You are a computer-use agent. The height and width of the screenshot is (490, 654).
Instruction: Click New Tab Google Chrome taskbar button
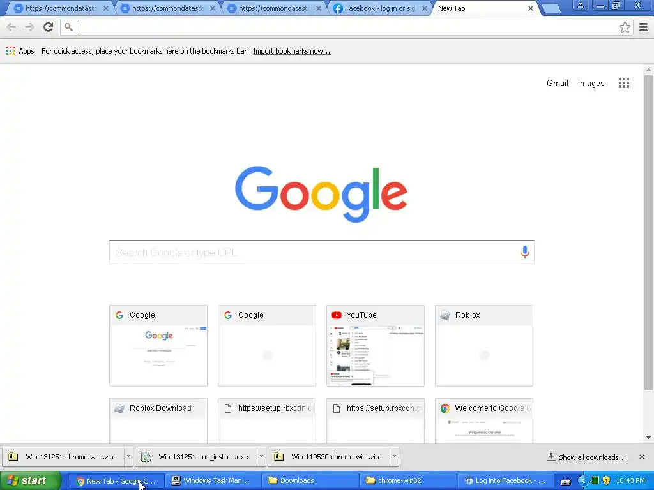click(x=116, y=480)
